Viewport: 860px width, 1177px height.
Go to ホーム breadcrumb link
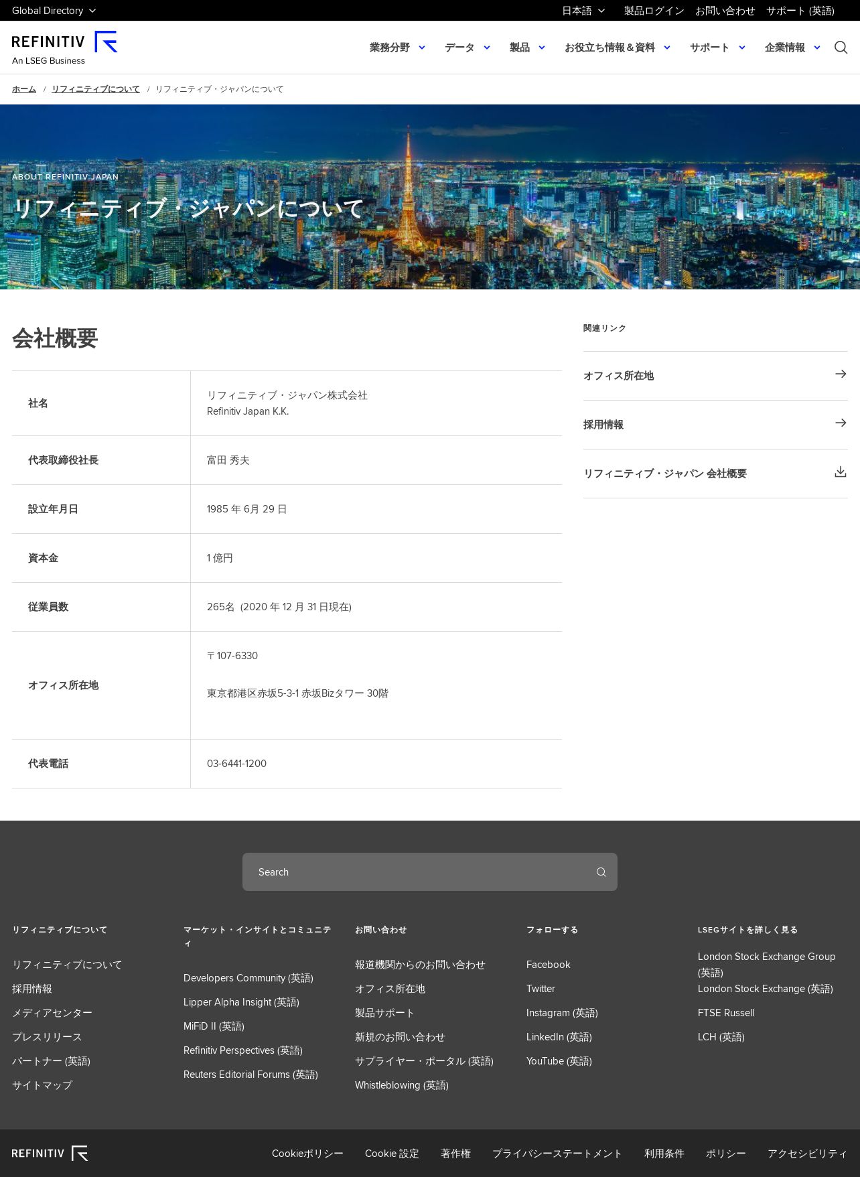pos(24,89)
